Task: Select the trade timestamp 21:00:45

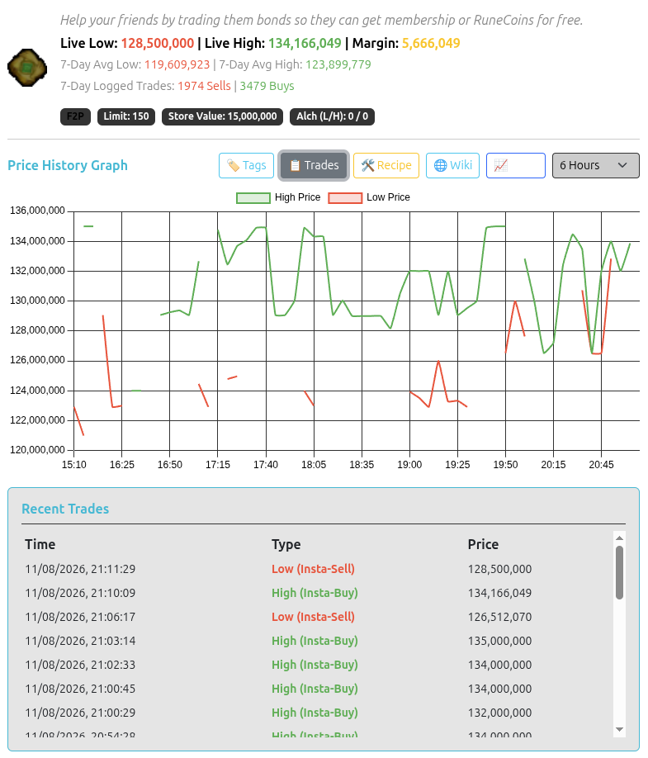Action: point(80,689)
